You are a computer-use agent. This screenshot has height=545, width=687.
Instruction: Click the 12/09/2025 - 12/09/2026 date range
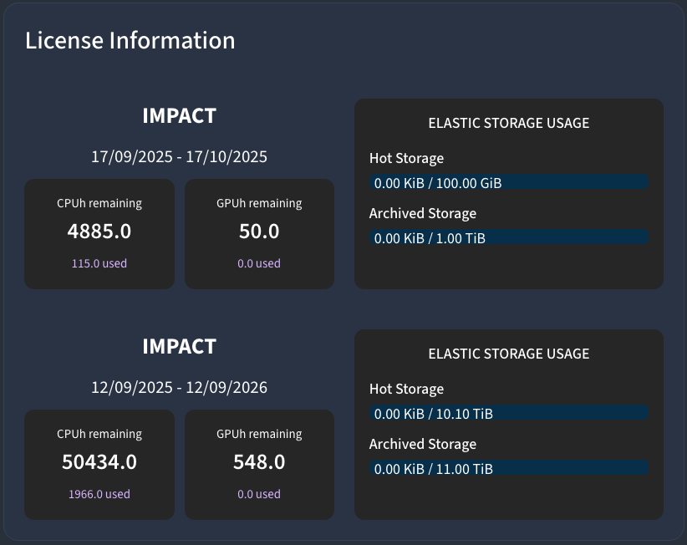[x=179, y=387]
